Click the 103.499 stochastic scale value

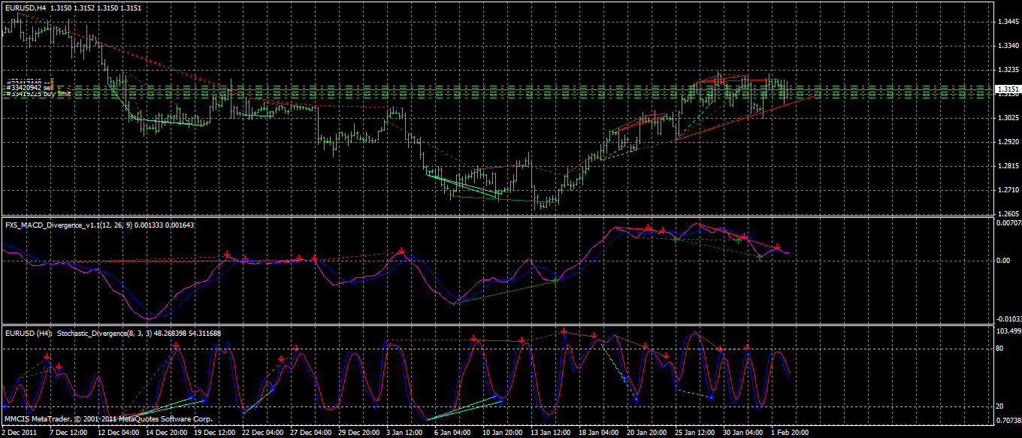(x=1008, y=331)
